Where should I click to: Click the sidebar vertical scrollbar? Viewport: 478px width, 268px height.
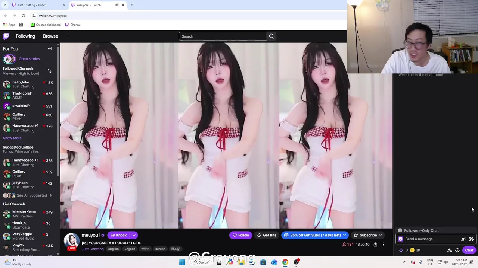tap(58, 112)
